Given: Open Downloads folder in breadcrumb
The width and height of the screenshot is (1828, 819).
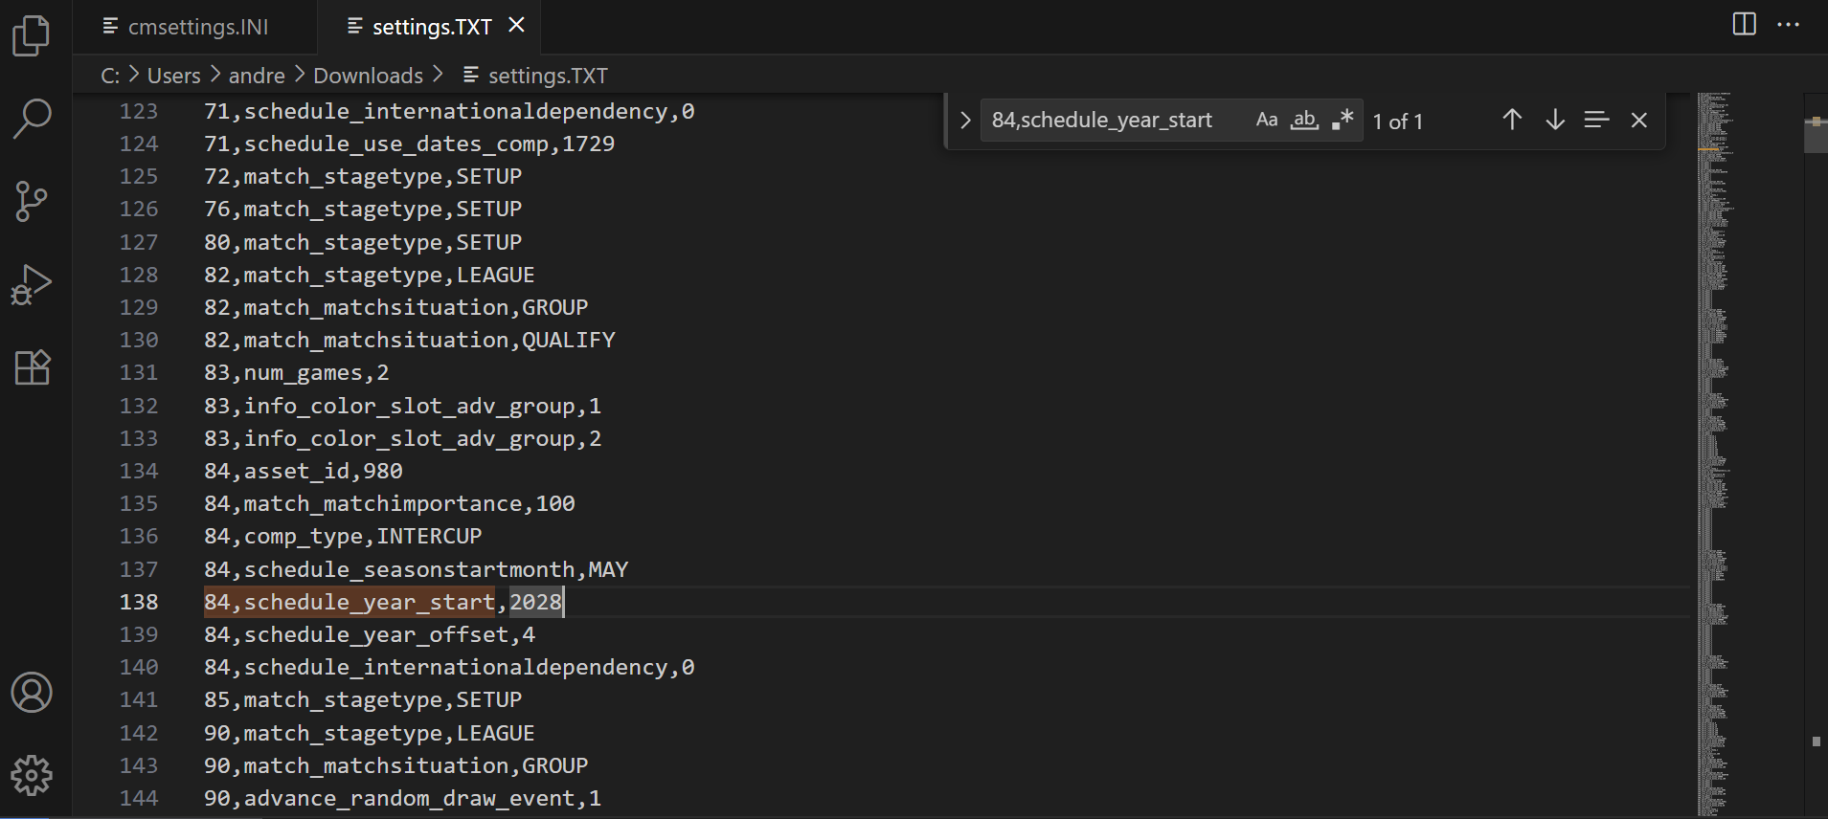Looking at the screenshot, I should pos(368,76).
